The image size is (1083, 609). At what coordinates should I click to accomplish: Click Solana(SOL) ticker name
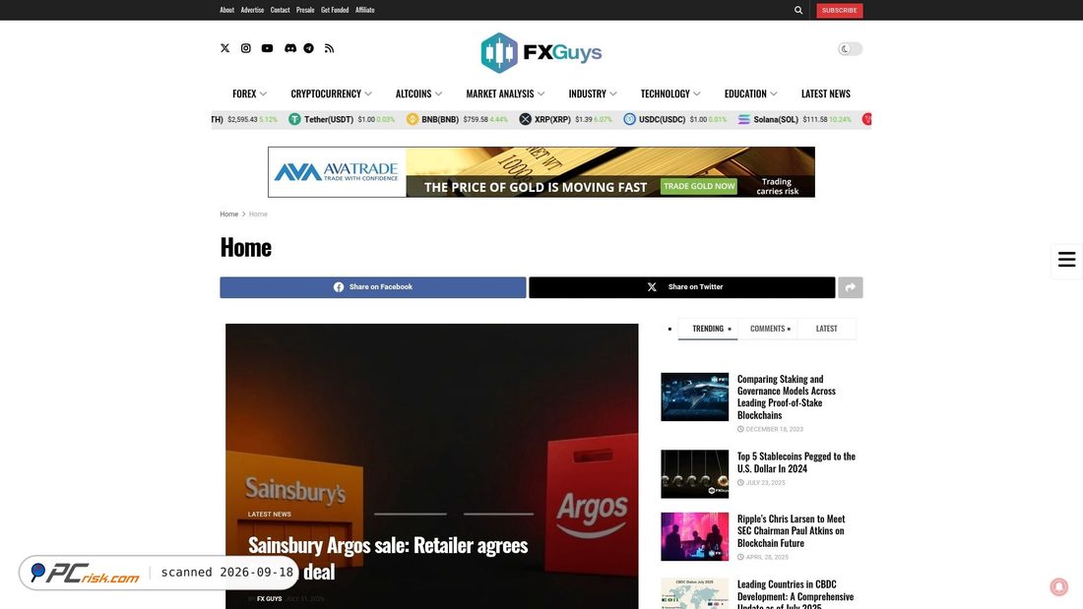tap(776, 119)
